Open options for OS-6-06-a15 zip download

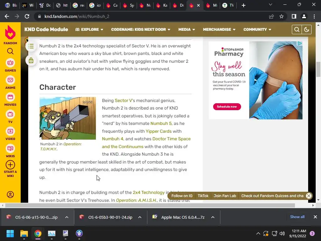pyautogui.click(x=67, y=217)
